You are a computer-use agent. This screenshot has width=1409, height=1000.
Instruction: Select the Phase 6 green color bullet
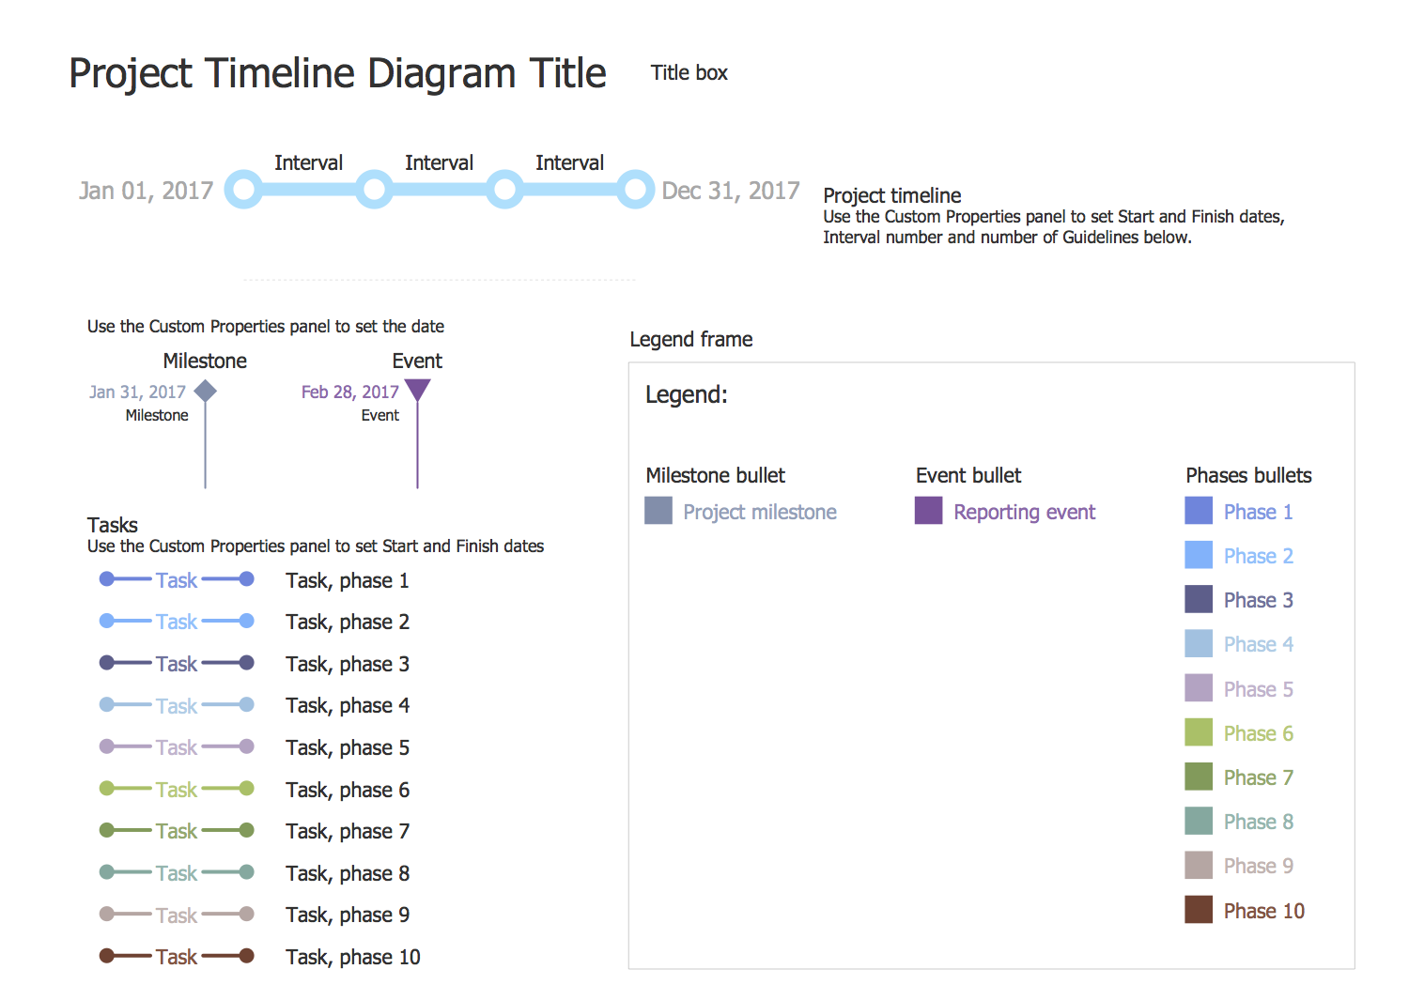point(1199,732)
